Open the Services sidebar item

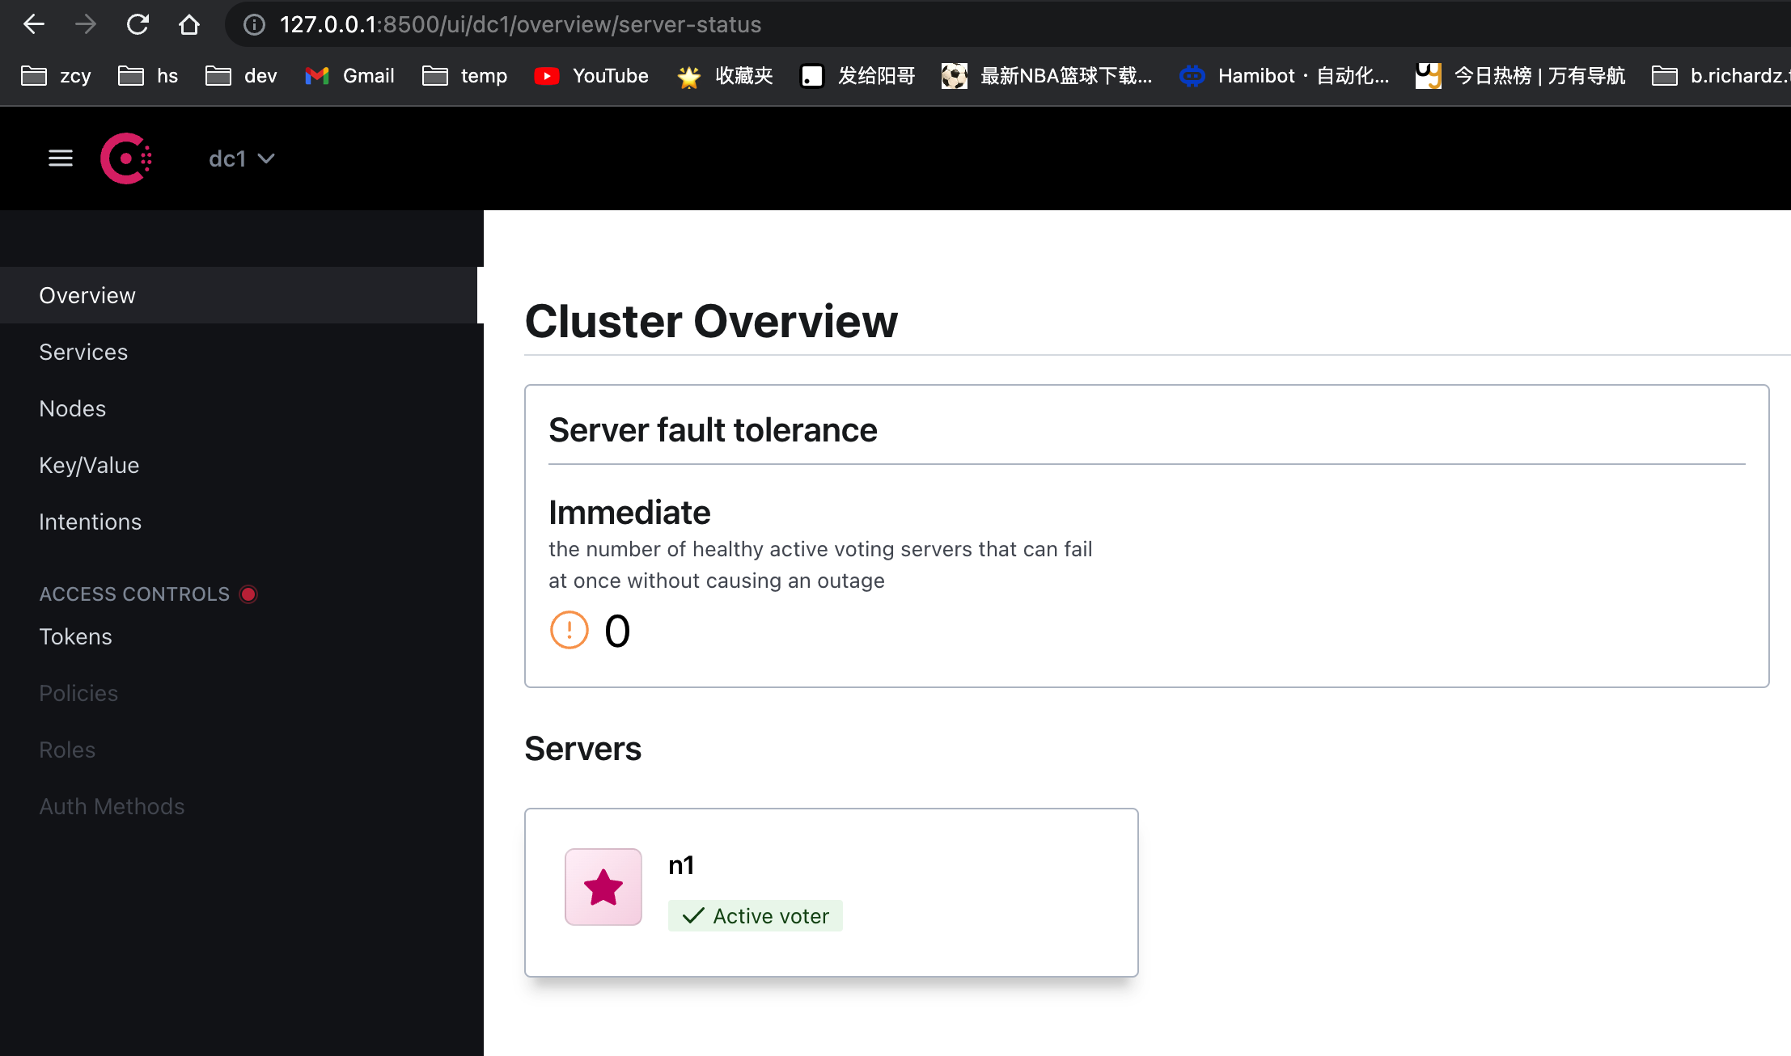coord(83,352)
